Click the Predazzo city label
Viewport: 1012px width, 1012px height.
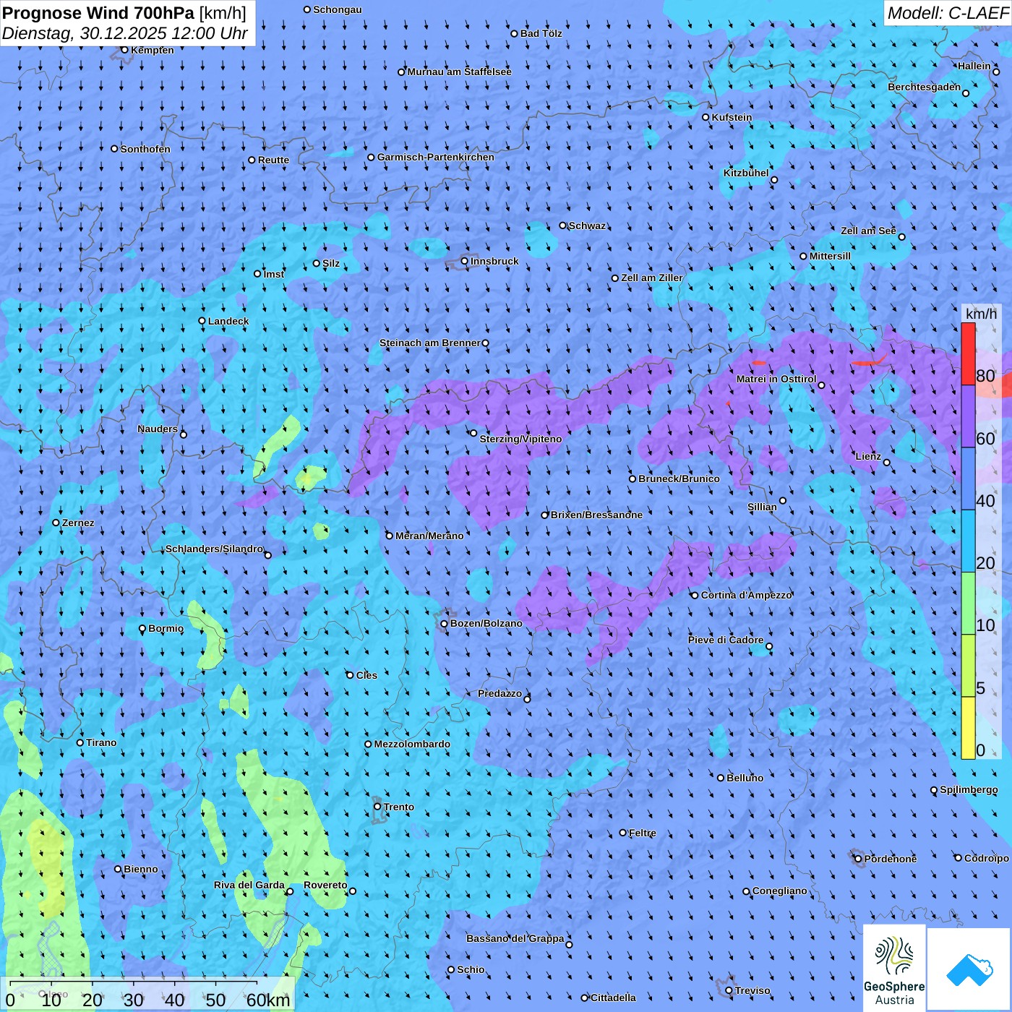coord(499,693)
